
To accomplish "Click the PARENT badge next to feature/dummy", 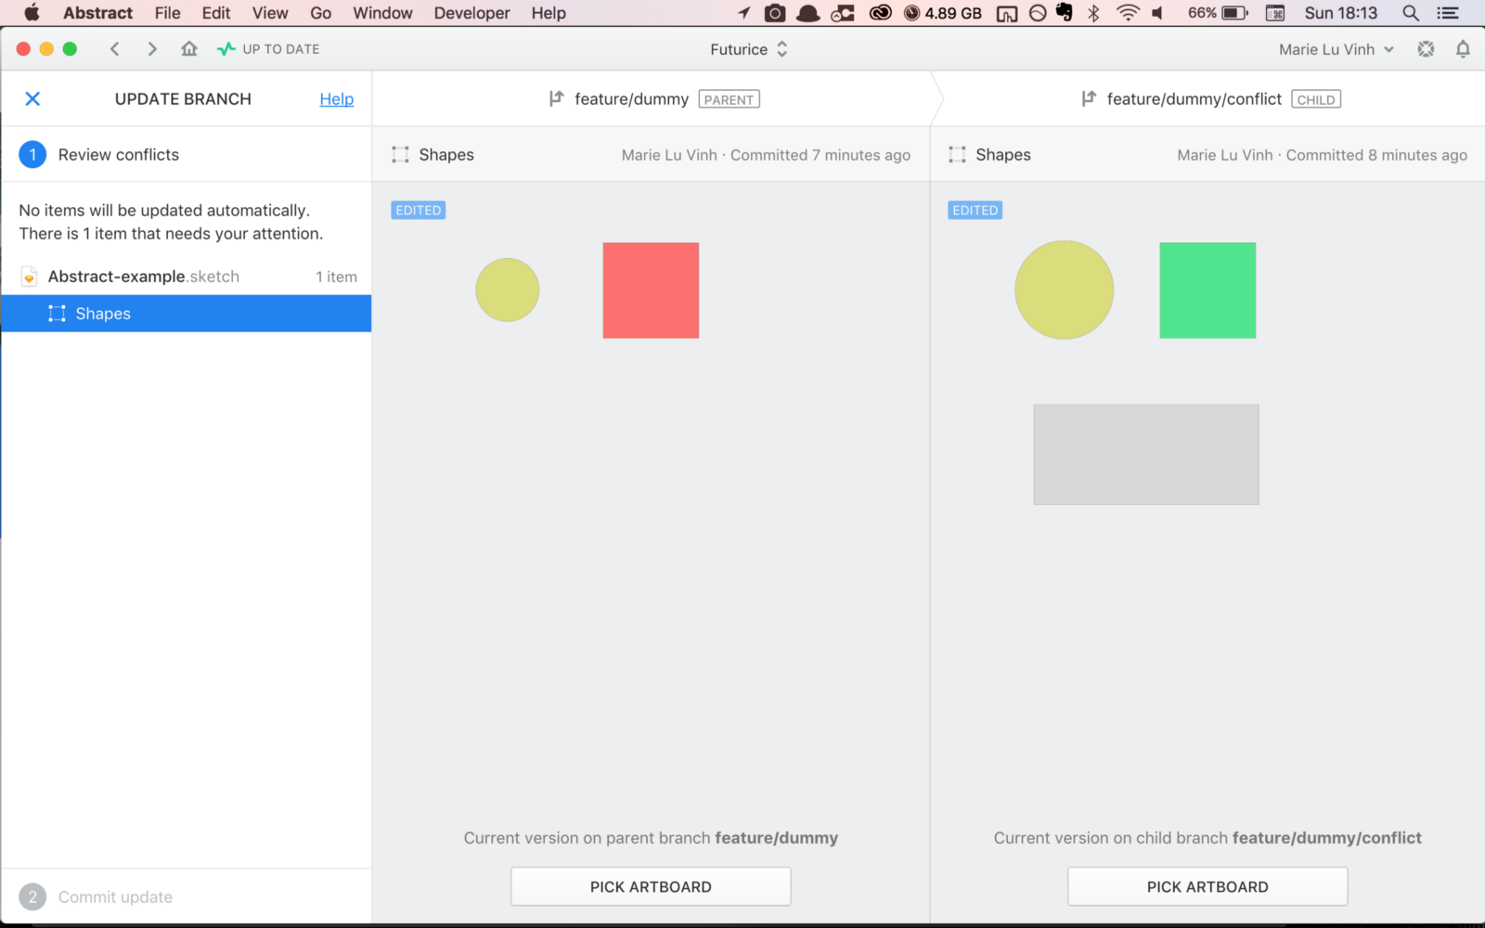I will 729,99.
